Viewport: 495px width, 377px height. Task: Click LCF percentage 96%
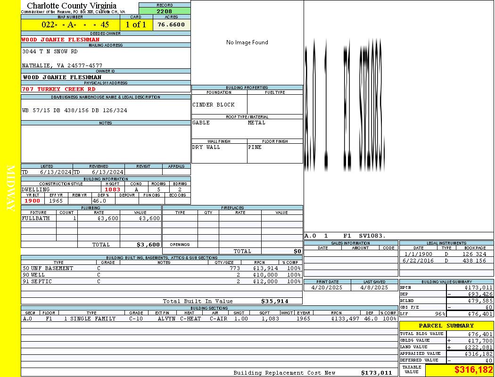(x=440, y=314)
